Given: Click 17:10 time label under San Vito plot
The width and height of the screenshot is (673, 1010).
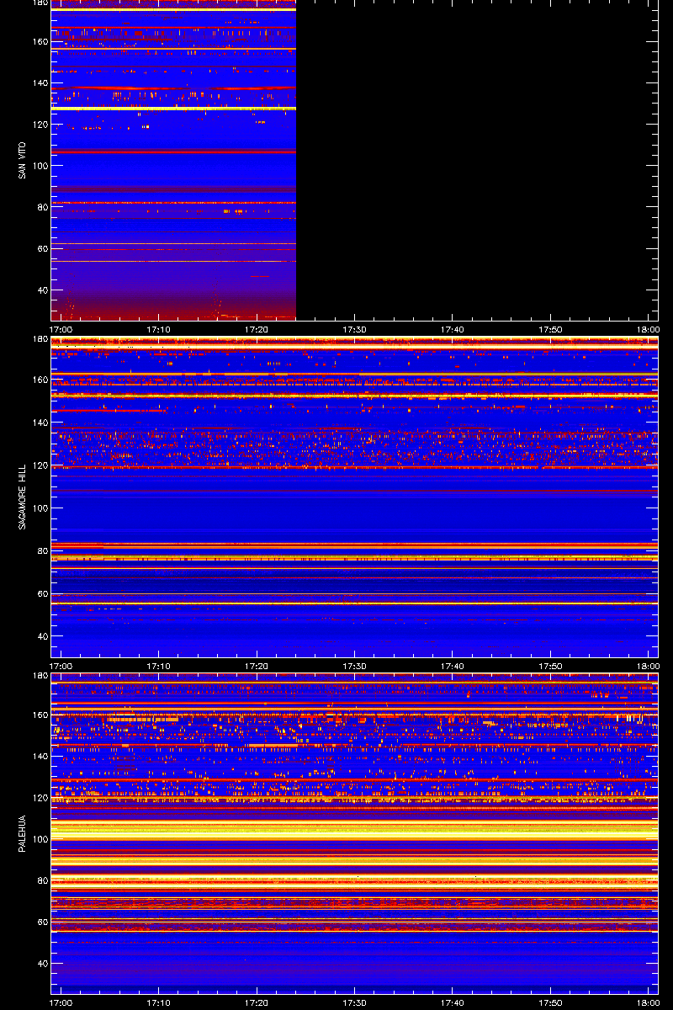Looking at the screenshot, I should click(x=159, y=329).
